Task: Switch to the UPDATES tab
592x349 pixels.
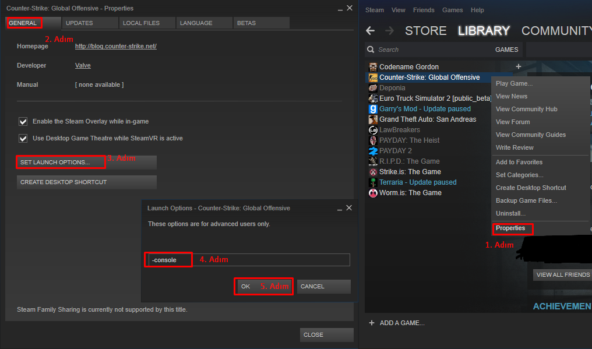Action: coord(90,23)
